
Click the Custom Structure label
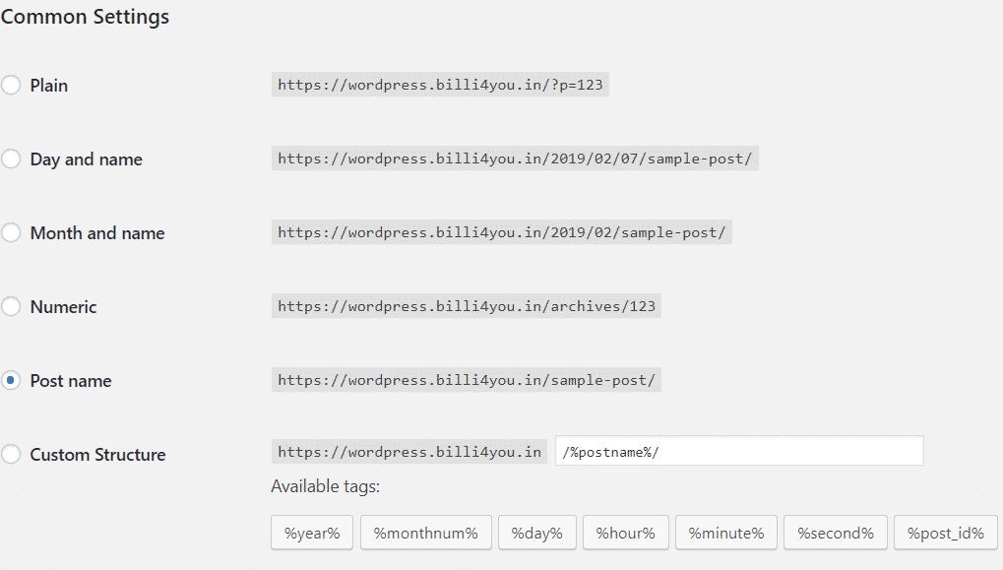pos(97,455)
